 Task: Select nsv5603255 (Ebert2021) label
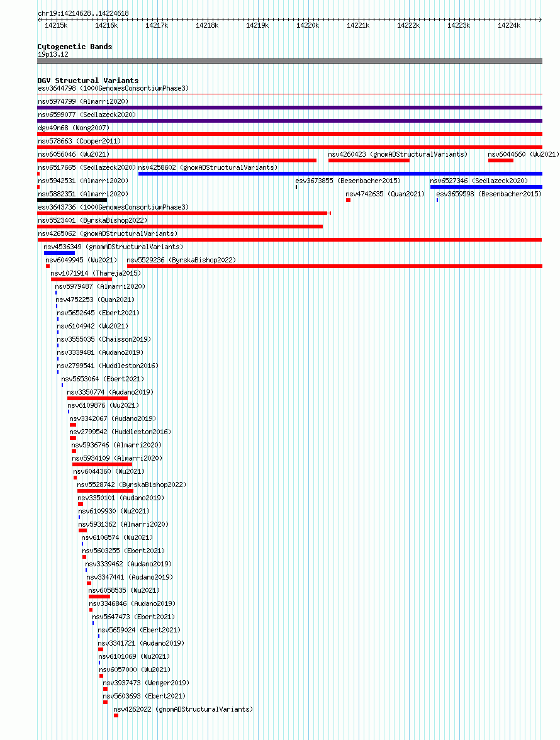[x=123, y=551]
